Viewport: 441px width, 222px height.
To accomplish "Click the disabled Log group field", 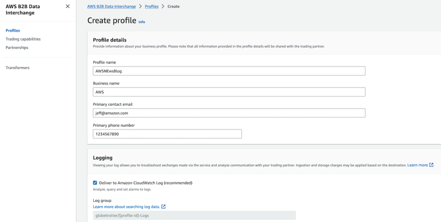I will coord(194,216).
